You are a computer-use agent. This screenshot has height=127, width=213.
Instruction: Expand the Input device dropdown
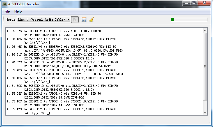[x=43, y=20]
